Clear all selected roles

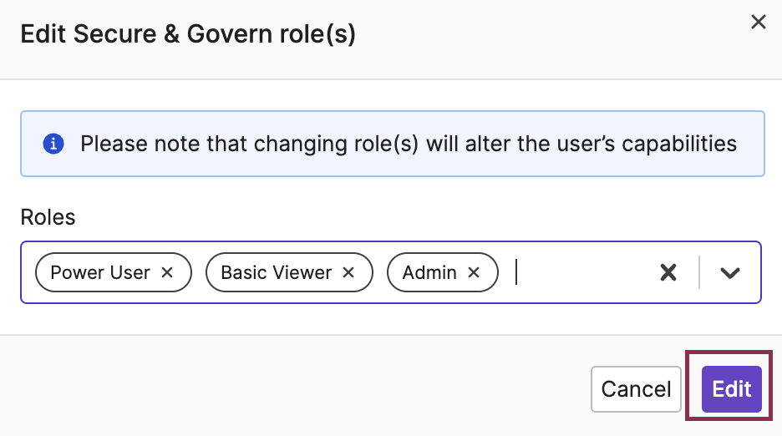[668, 272]
